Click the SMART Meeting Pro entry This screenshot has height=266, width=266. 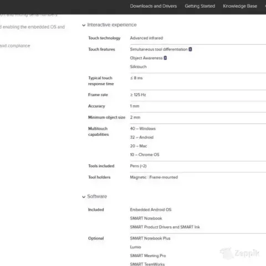[148, 255]
